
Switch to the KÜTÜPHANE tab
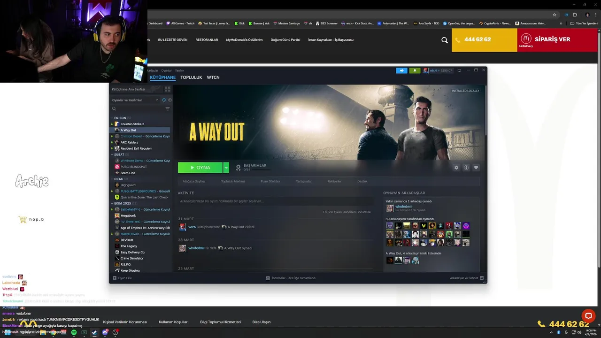coord(162,77)
